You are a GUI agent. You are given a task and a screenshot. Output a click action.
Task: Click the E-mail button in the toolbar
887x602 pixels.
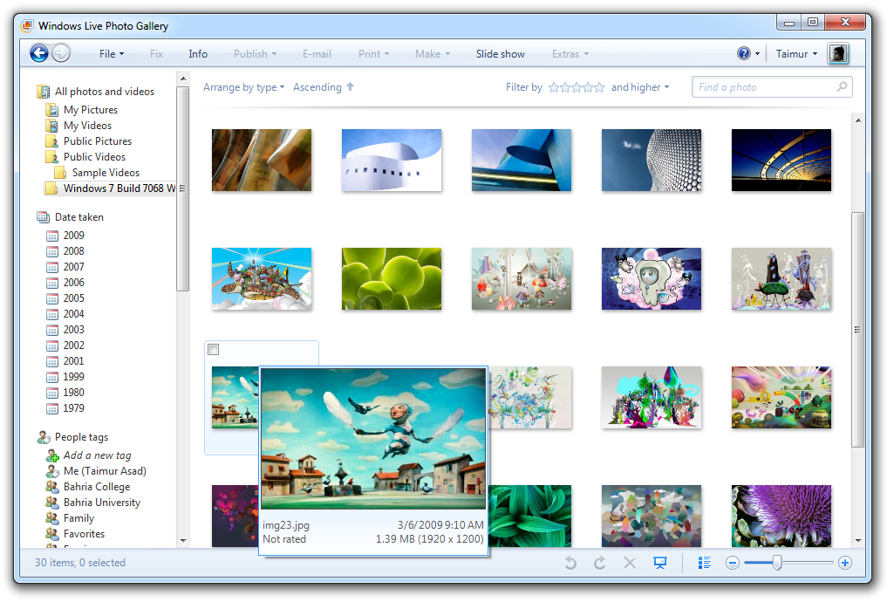click(x=317, y=53)
